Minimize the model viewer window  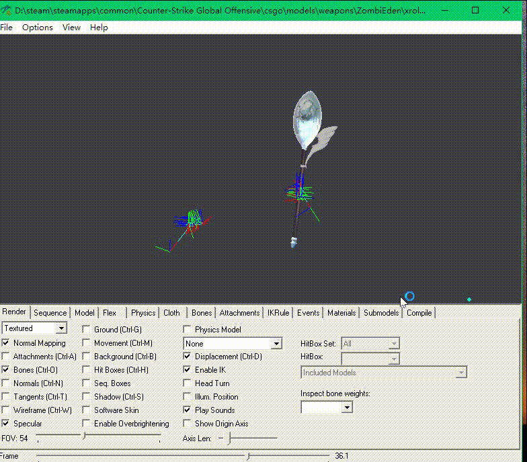point(445,10)
